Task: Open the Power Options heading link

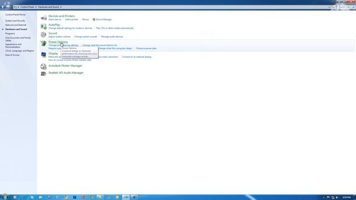Action: [58, 42]
